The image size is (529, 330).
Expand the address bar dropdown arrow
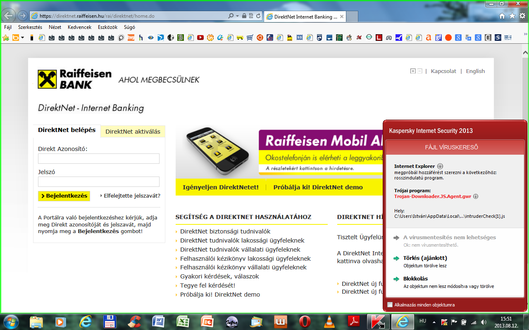click(238, 16)
